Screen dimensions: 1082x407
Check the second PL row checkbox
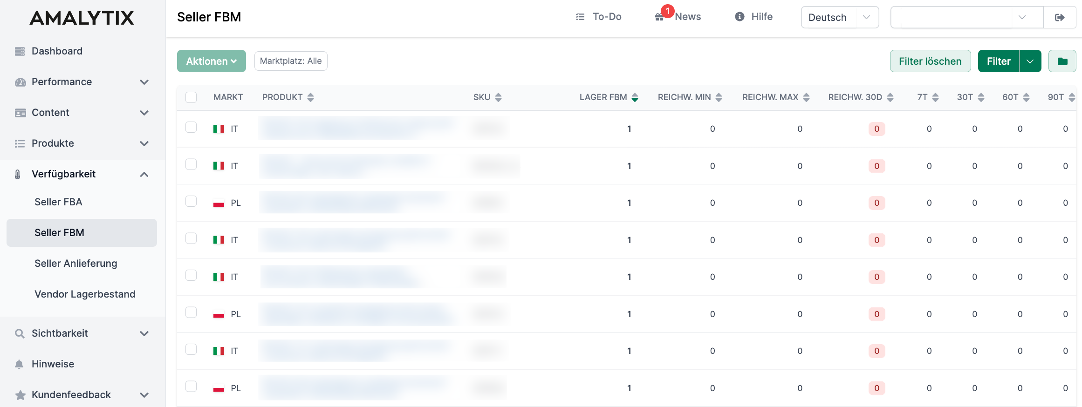click(x=191, y=312)
